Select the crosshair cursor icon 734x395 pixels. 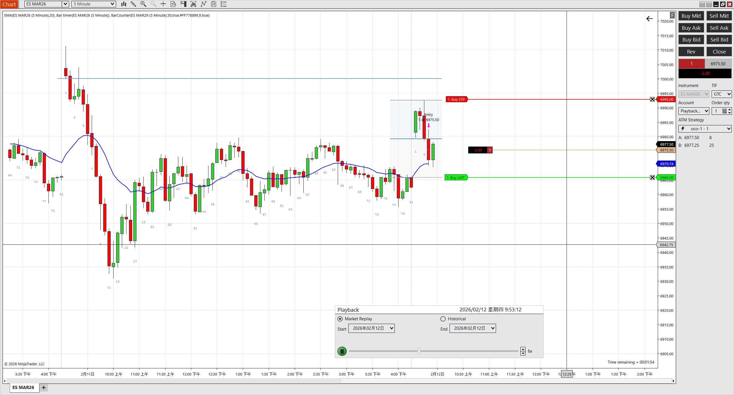coord(163,4)
